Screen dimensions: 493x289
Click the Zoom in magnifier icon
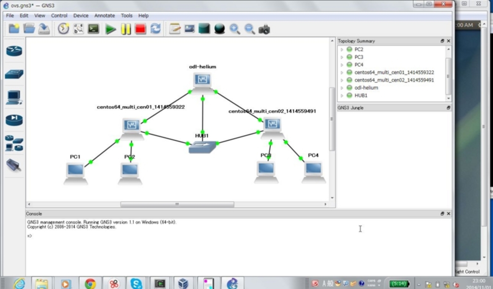point(235,29)
